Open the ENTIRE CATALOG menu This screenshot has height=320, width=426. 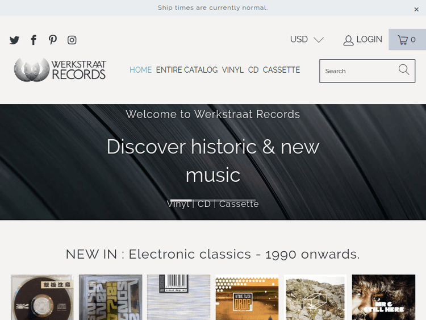click(187, 70)
